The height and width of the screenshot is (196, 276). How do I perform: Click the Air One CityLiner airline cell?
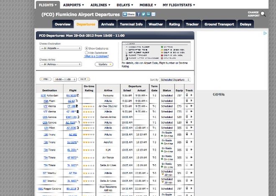[108, 106]
